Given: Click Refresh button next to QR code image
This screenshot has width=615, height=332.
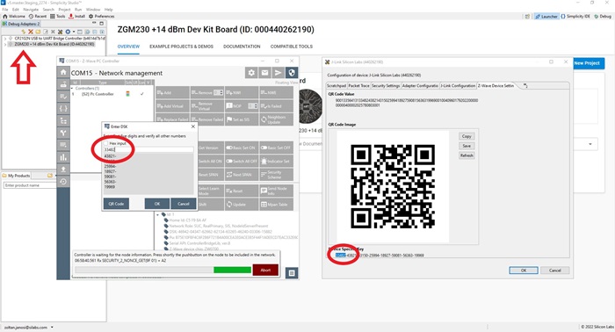Looking at the screenshot, I should (467, 155).
